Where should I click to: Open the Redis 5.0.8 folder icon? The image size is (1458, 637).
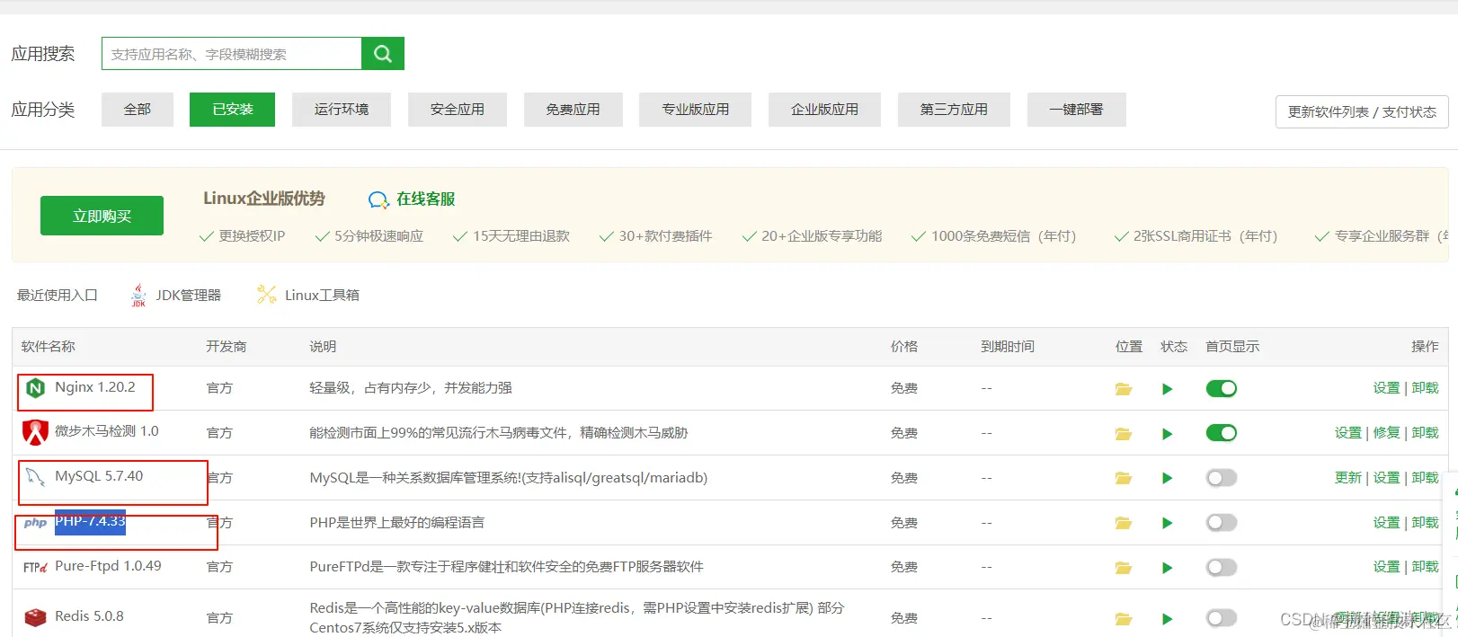pos(1124,619)
